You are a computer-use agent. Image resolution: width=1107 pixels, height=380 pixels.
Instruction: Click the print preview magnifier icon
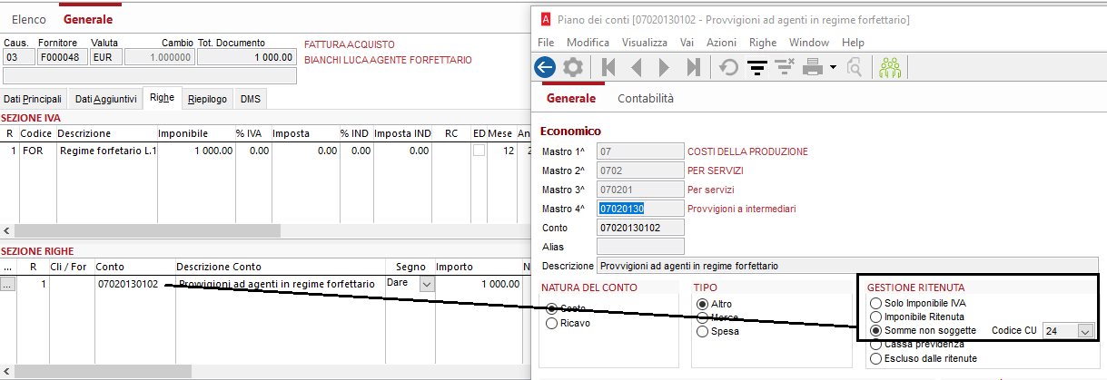[x=855, y=66]
